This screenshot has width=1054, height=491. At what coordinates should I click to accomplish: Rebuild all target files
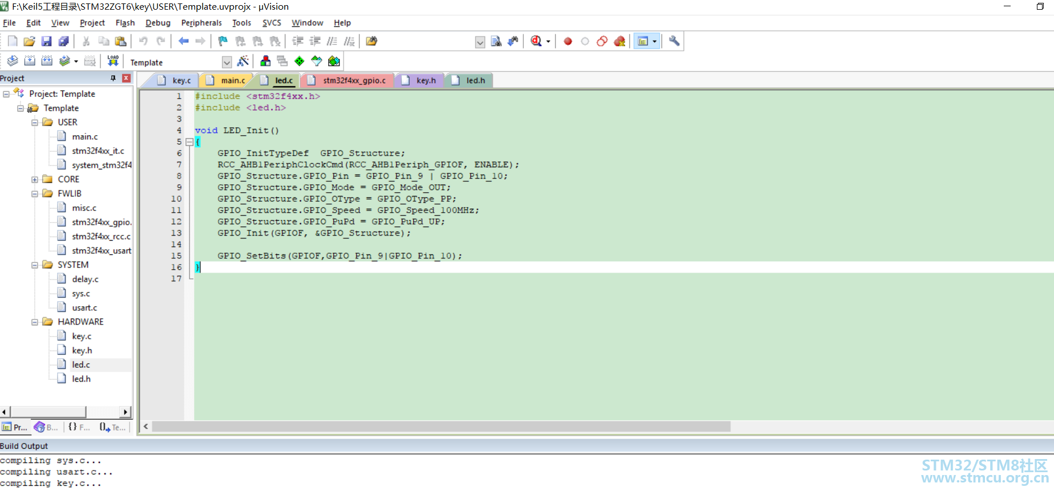(47, 61)
